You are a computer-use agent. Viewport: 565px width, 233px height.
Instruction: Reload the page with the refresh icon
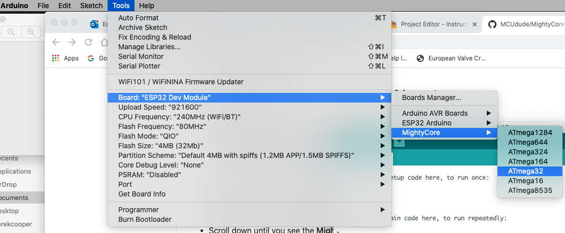pos(88,42)
